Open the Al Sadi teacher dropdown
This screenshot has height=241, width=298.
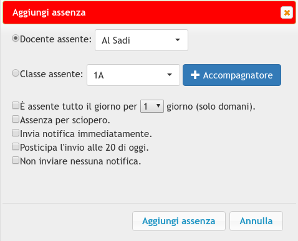tap(142, 40)
